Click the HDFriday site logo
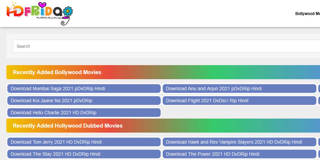This screenshot has height=160, width=320. (x=39, y=13)
